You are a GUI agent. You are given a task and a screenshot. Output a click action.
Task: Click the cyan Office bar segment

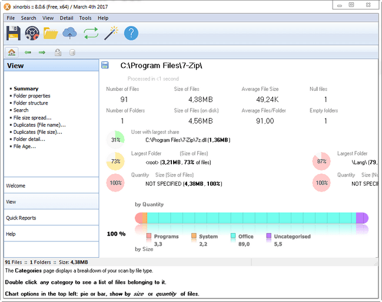[251, 218]
